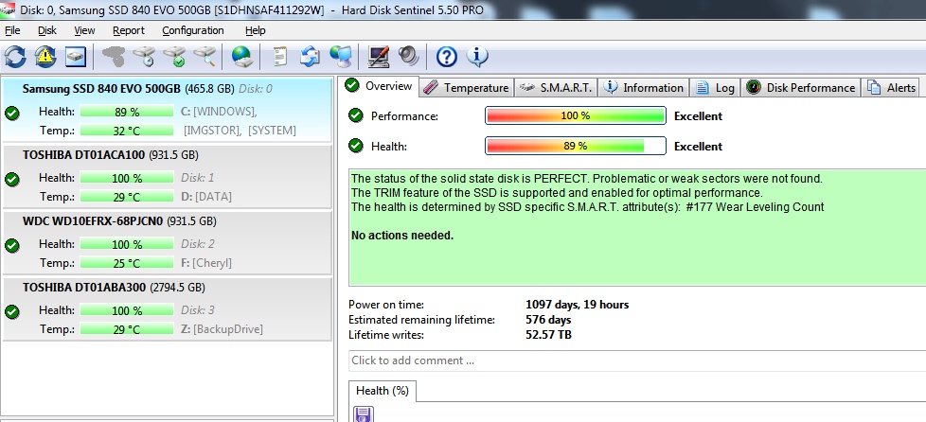The height and width of the screenshot is (422, 926).
Task: Open the Report menu
Action: [129, 30]
